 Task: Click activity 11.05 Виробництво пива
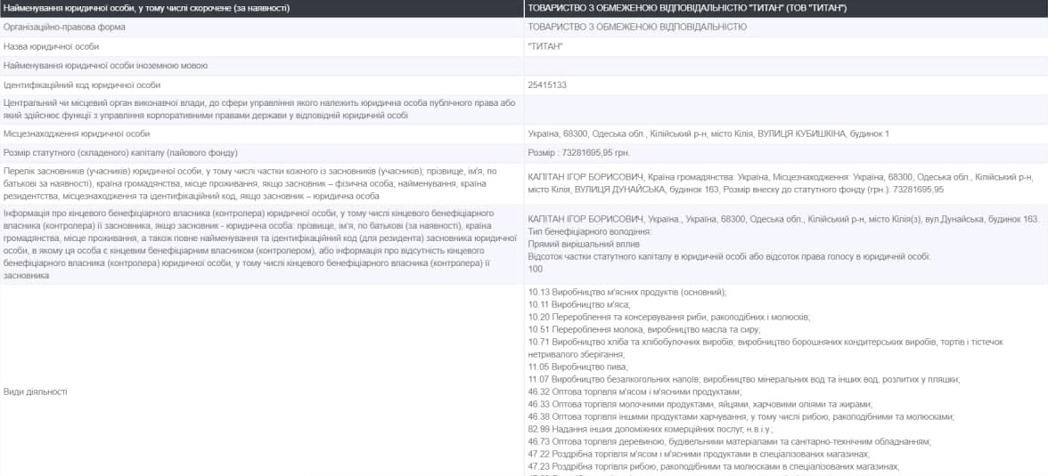click(577, 367)
